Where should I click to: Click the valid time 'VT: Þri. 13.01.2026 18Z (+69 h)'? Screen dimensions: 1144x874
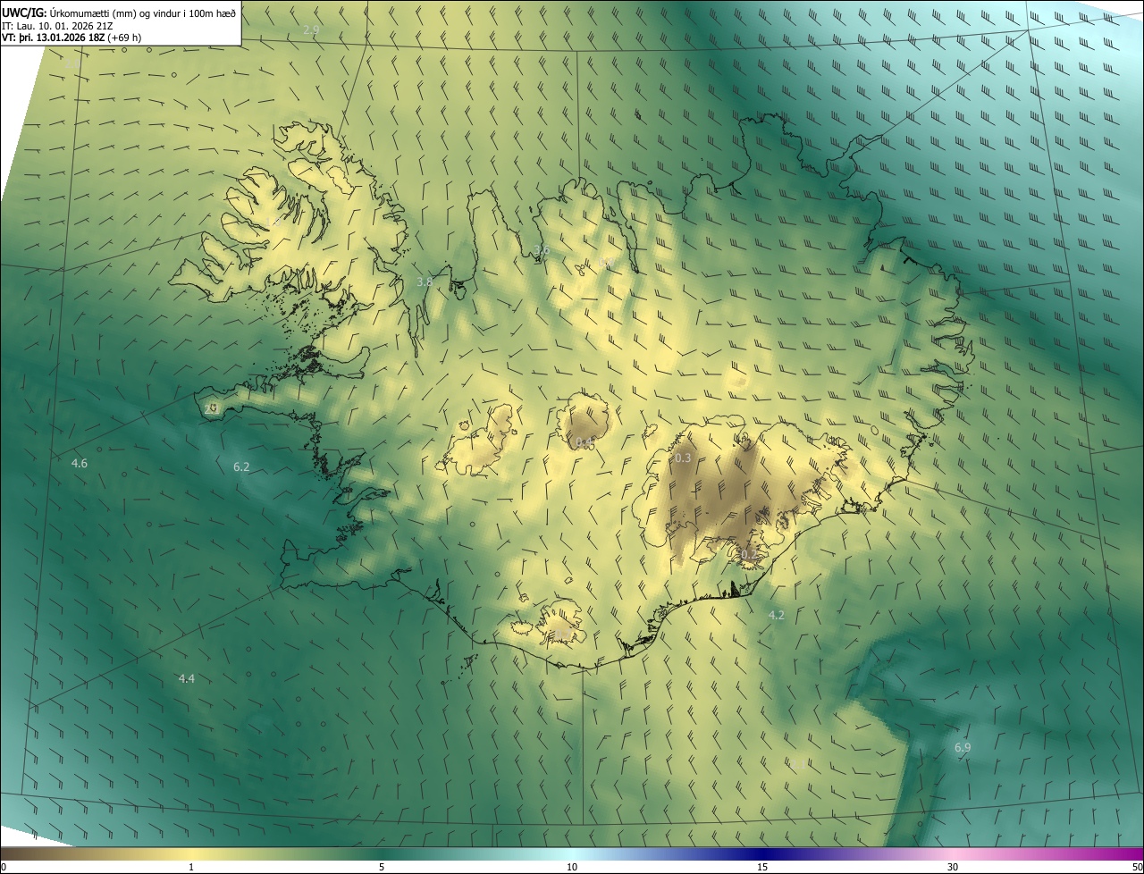click(71, 38)
